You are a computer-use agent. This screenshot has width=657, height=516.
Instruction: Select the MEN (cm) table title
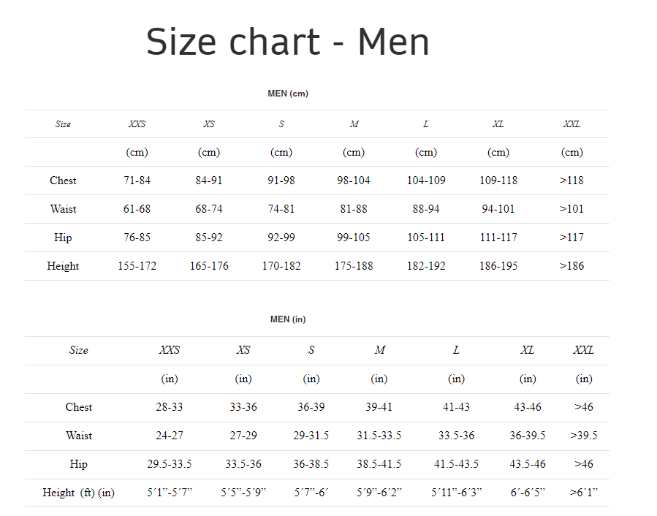(x=288, y=94)
